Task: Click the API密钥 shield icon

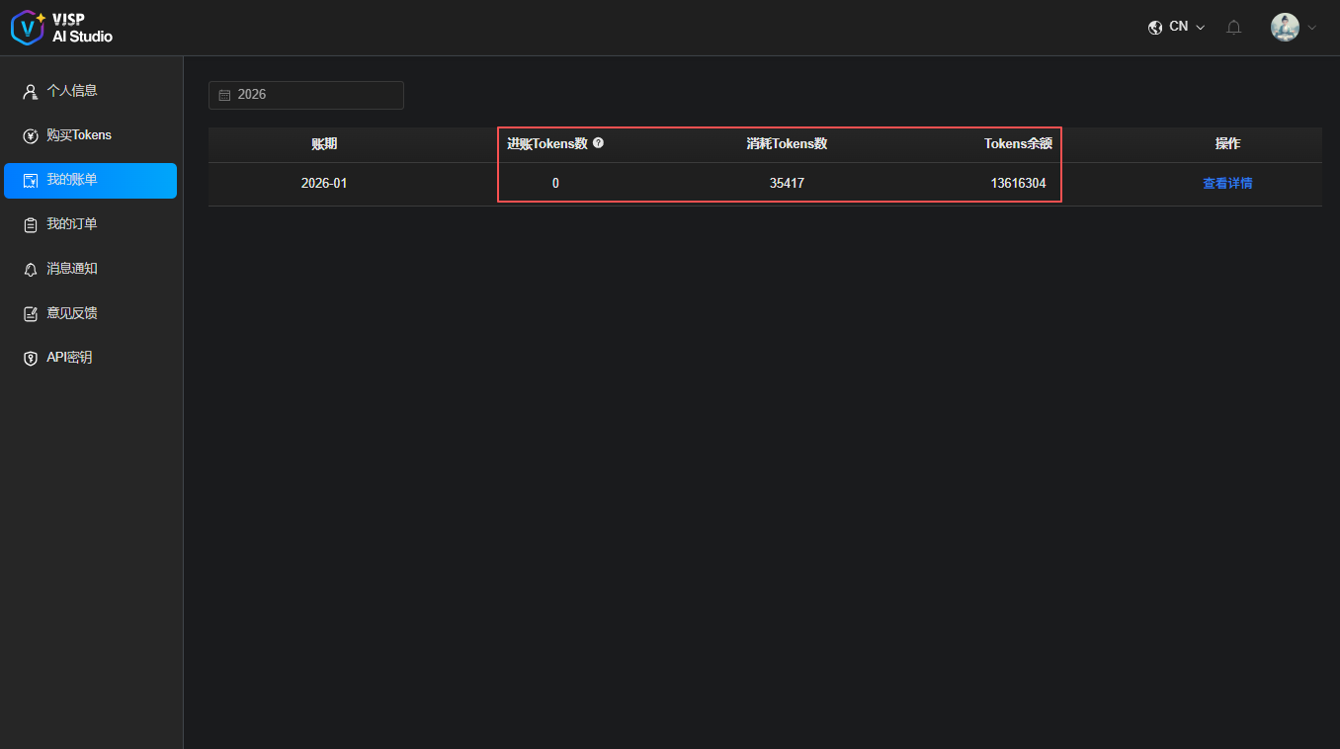Action: [x=31, y=358]
